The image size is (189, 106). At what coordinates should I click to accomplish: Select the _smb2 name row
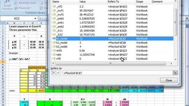(113, 26)
